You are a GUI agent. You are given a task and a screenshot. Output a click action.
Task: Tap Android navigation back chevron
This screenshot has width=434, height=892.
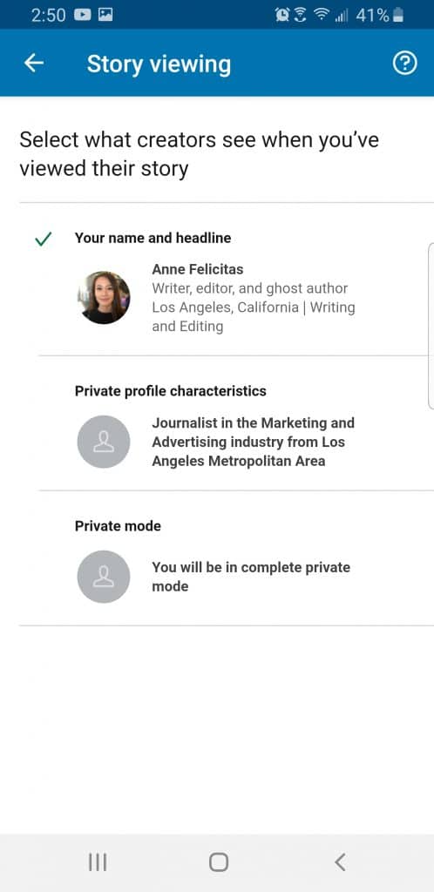tap(340, 862)
